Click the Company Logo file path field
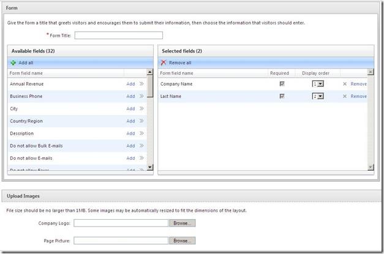This screenshot has width=384, height=254. coord(121,223)
